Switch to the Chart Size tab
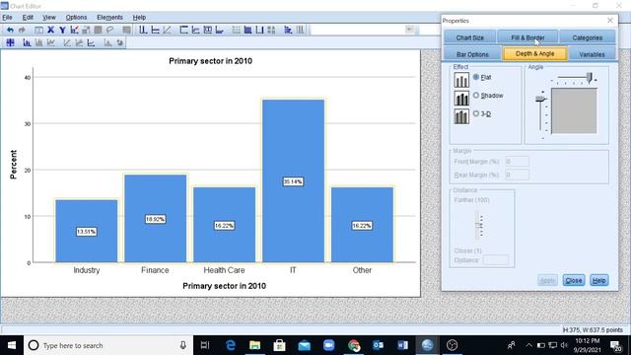This screenshot has width=631, height=355. click(469, 37)
